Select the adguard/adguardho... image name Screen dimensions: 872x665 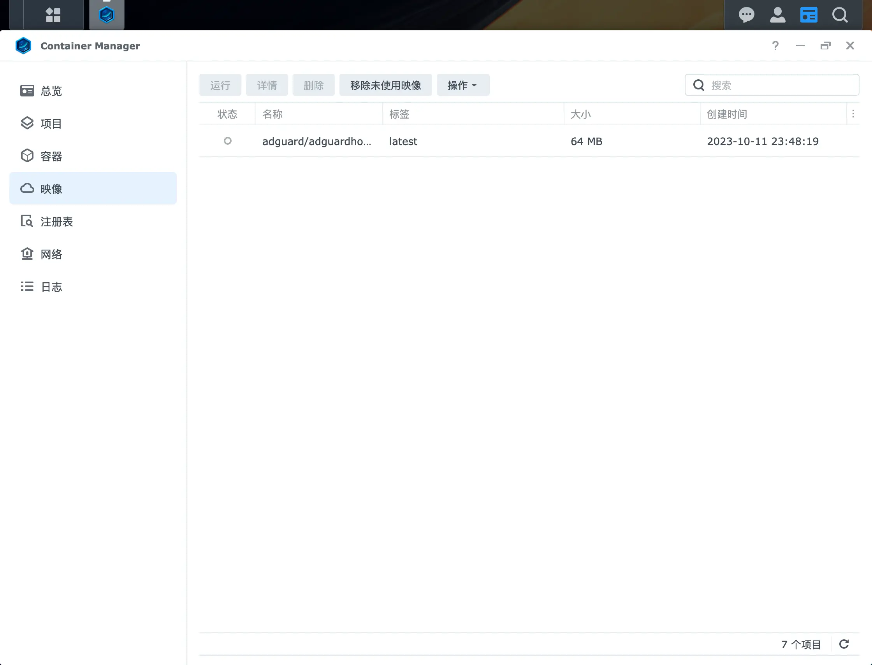tap(316, 141)
